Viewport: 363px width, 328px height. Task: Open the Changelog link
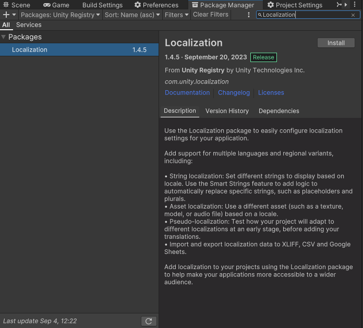[234, 93]
